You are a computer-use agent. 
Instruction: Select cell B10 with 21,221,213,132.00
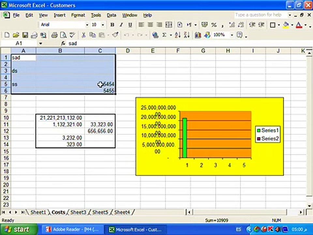(60, 118)
